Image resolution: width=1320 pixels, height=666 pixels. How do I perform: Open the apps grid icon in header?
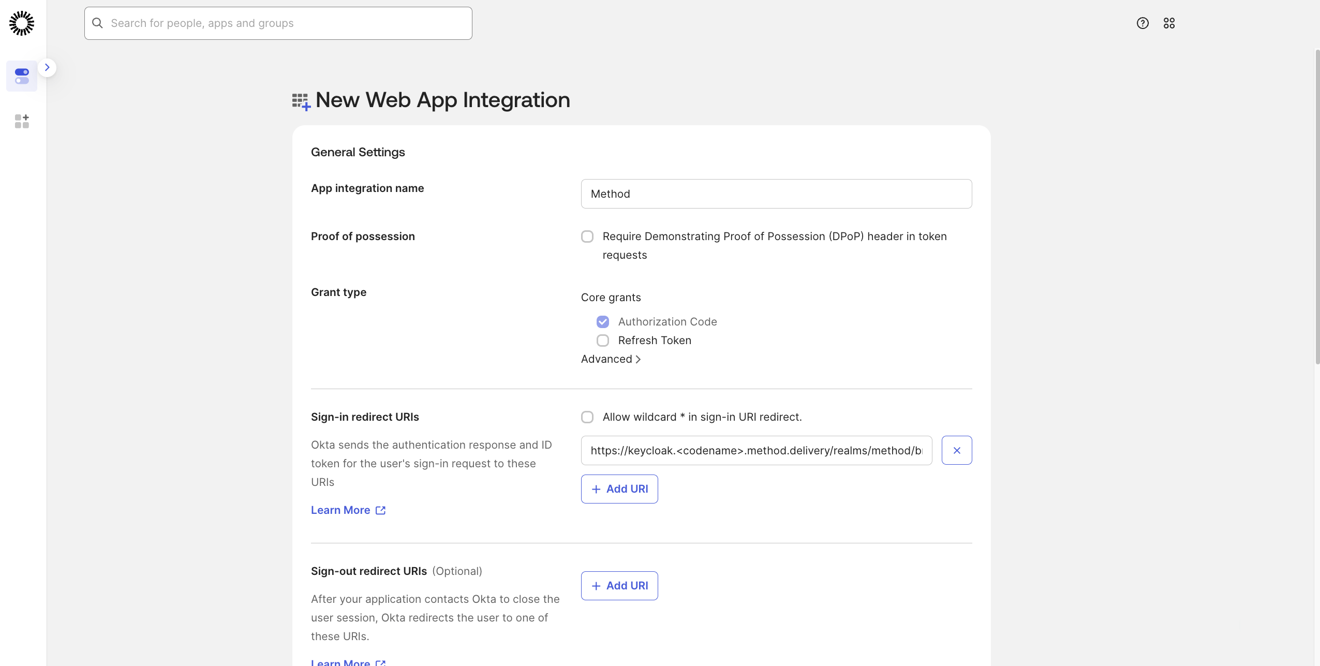[1169, 23]
